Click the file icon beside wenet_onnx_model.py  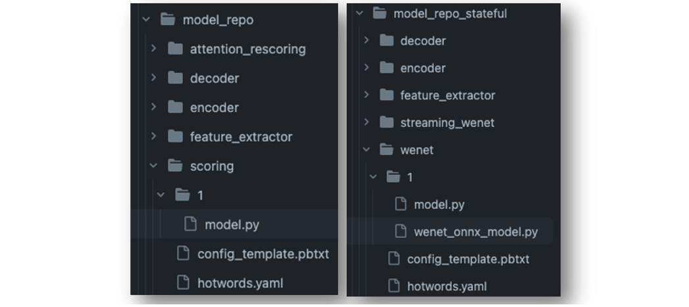(x=400, y=231)
